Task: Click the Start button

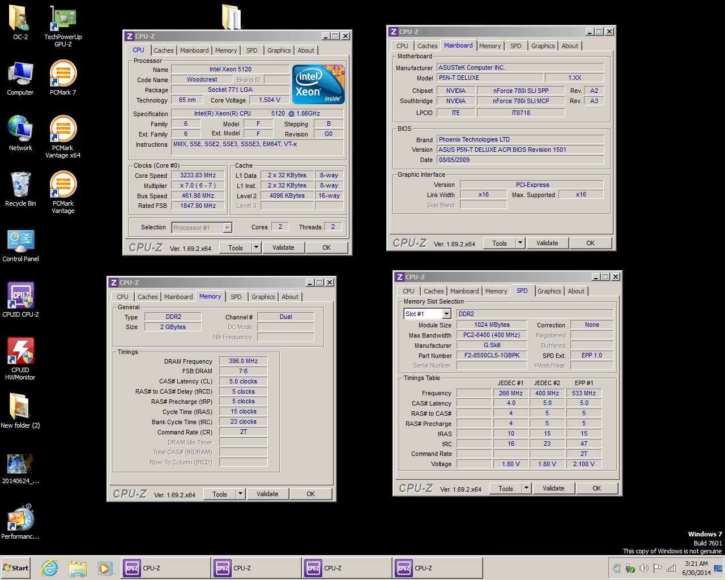Action: pos(15,568)
